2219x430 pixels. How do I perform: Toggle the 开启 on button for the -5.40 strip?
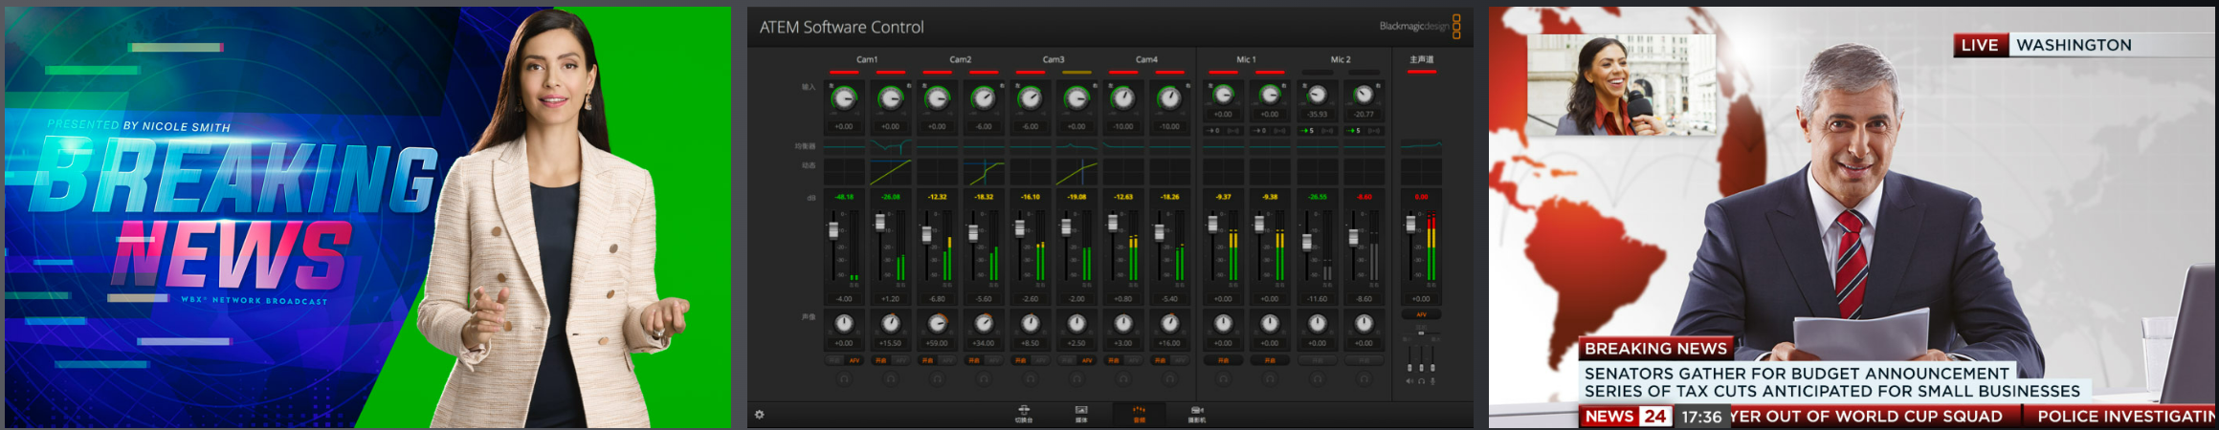point(1160,360)
